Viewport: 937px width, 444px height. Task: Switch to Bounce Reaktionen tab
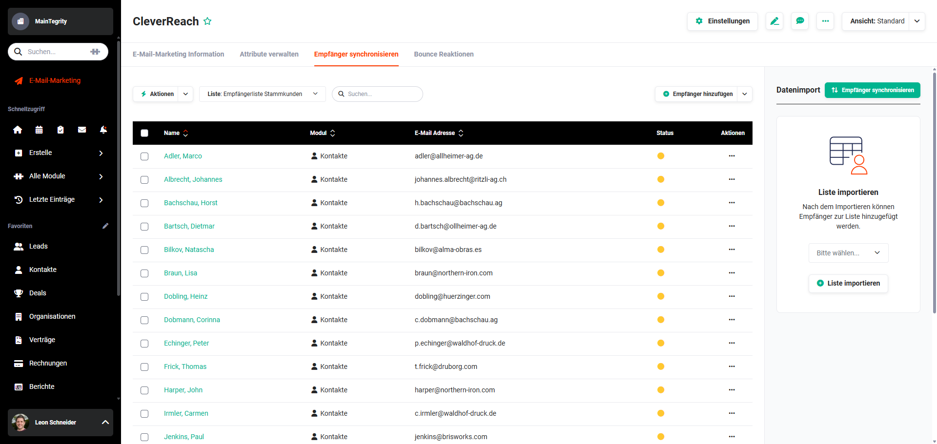[x=444, y=54]
